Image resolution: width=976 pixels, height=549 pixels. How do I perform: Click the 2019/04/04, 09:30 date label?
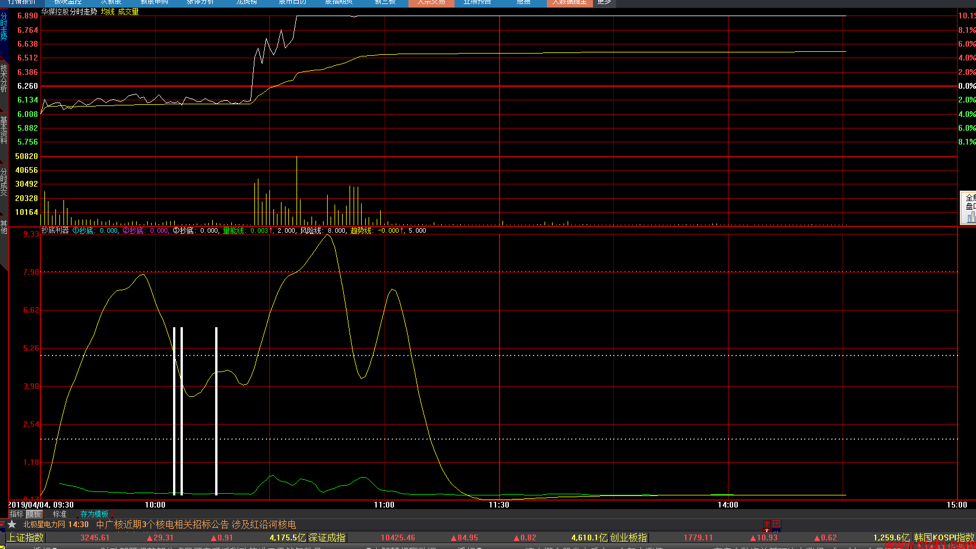point(41,505)
